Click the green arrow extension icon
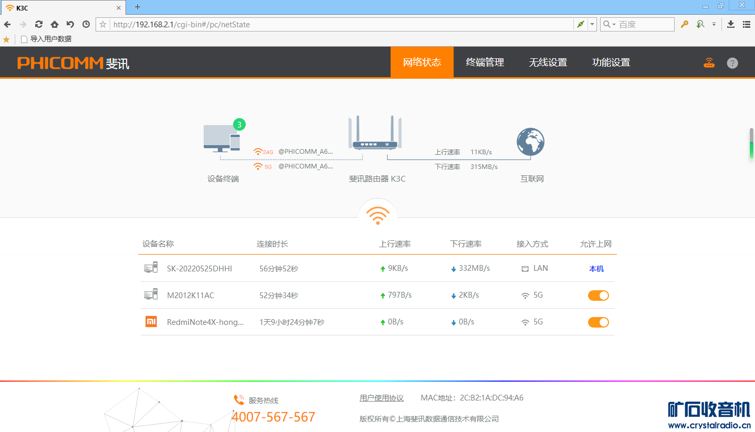Screen dimensions: 755x432 (x=700, y=24)
